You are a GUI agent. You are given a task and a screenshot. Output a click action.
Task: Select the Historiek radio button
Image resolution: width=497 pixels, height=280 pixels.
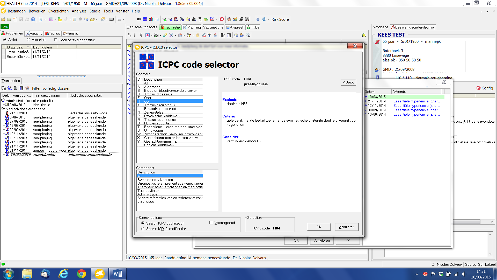[28, 40]
